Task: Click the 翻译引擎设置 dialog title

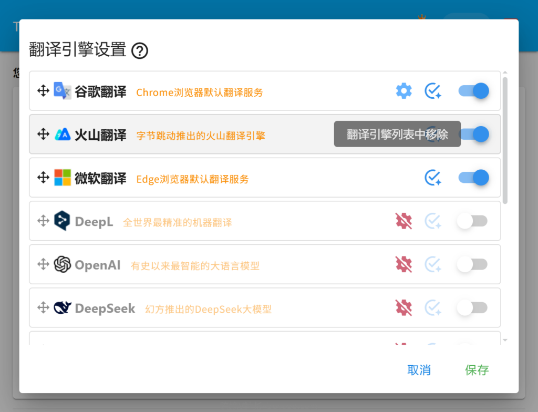Action: pos(78,49)
